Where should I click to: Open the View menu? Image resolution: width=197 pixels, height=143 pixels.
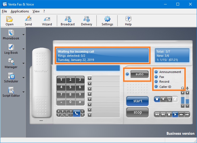click(36, 11)
